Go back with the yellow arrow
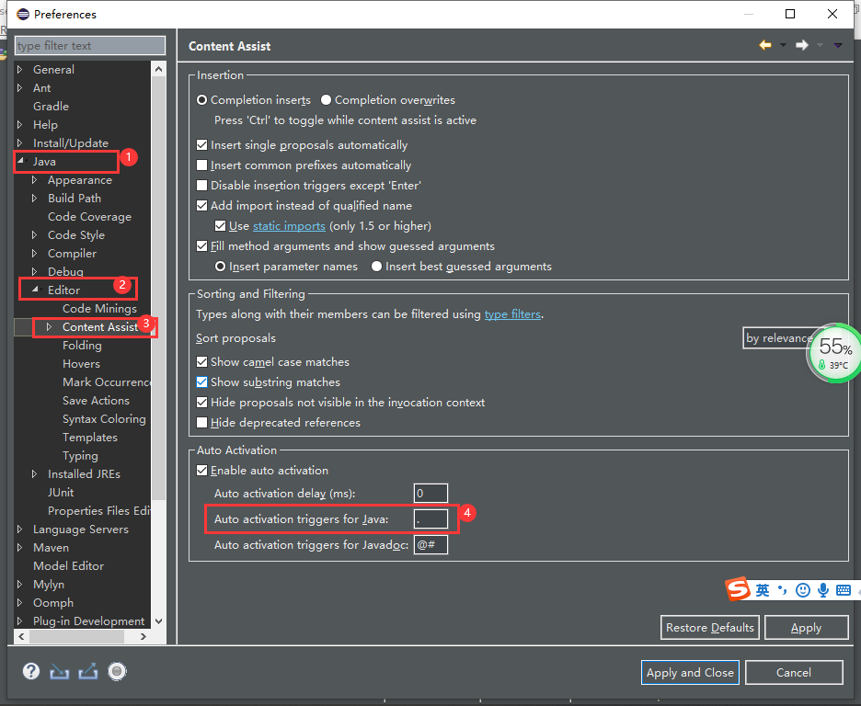Viewport: 861px width, 706px height. tap(765, 45)
